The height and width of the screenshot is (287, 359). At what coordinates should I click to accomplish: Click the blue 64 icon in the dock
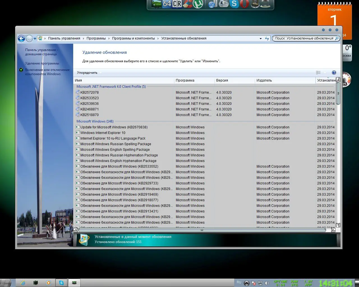[167, 4]
